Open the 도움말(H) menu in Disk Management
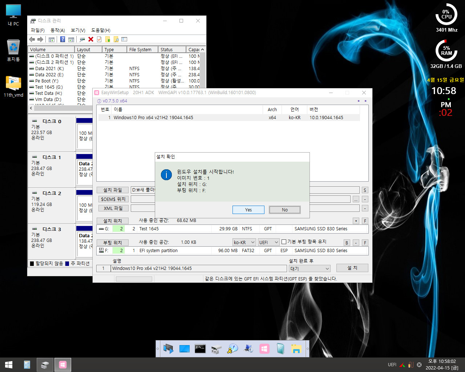 point(101,30)
